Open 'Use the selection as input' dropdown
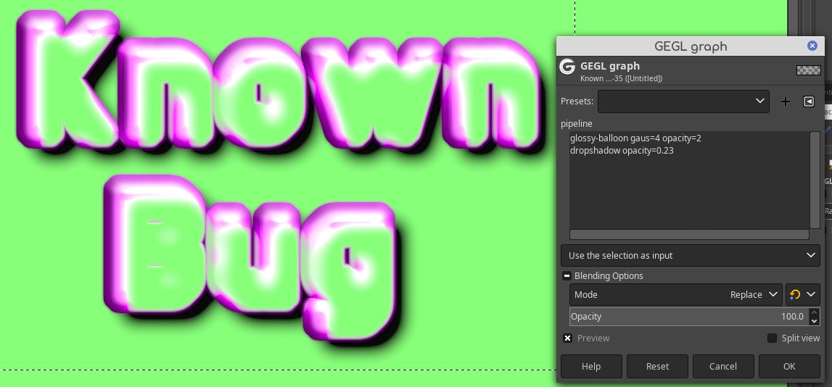 click(x=691, y=256)
